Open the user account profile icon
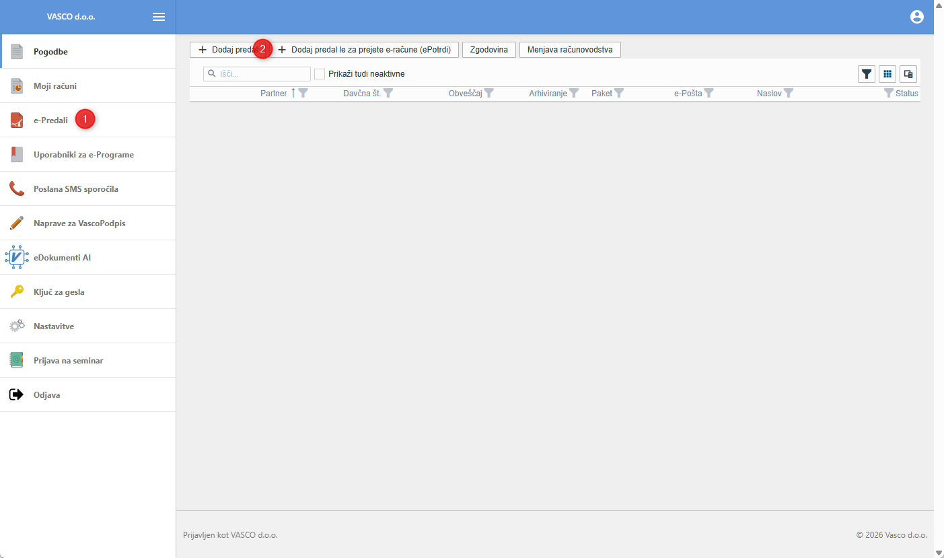The height and width of the screenshot is (558, 944). click(x=917, y=17)
